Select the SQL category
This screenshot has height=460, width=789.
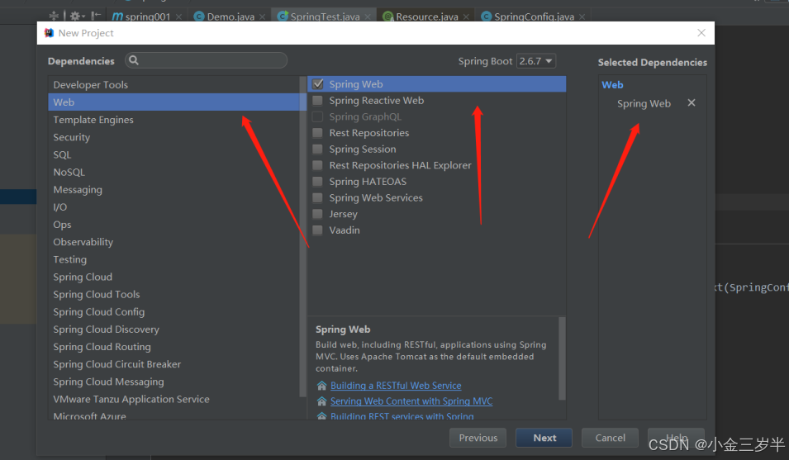click(x=173, y=154)
